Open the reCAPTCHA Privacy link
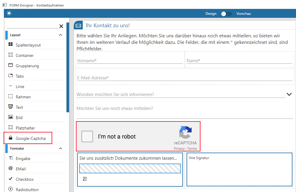 coord(179,149)
